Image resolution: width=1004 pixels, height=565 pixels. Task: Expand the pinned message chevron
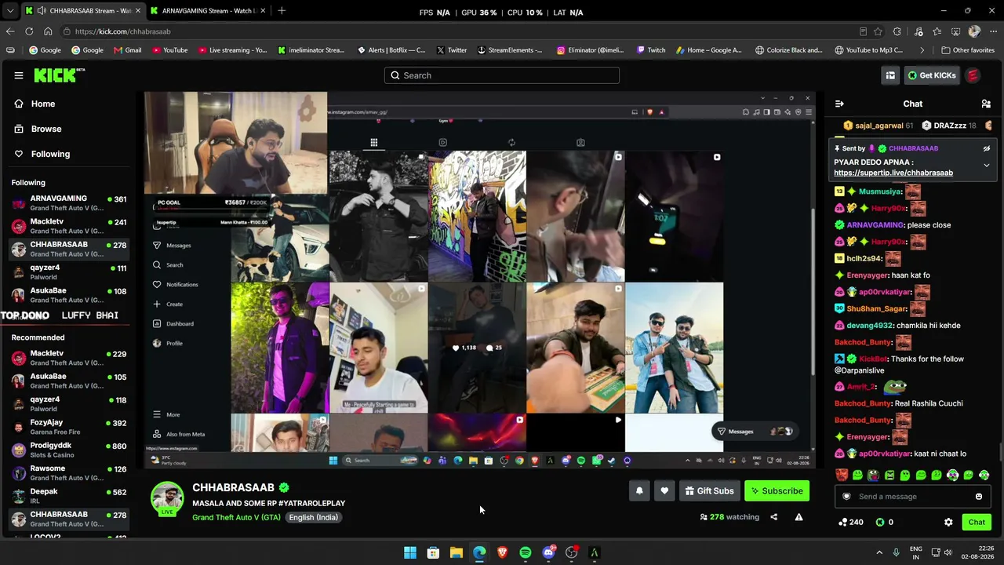pyautogui.click(x=986, y=166)
